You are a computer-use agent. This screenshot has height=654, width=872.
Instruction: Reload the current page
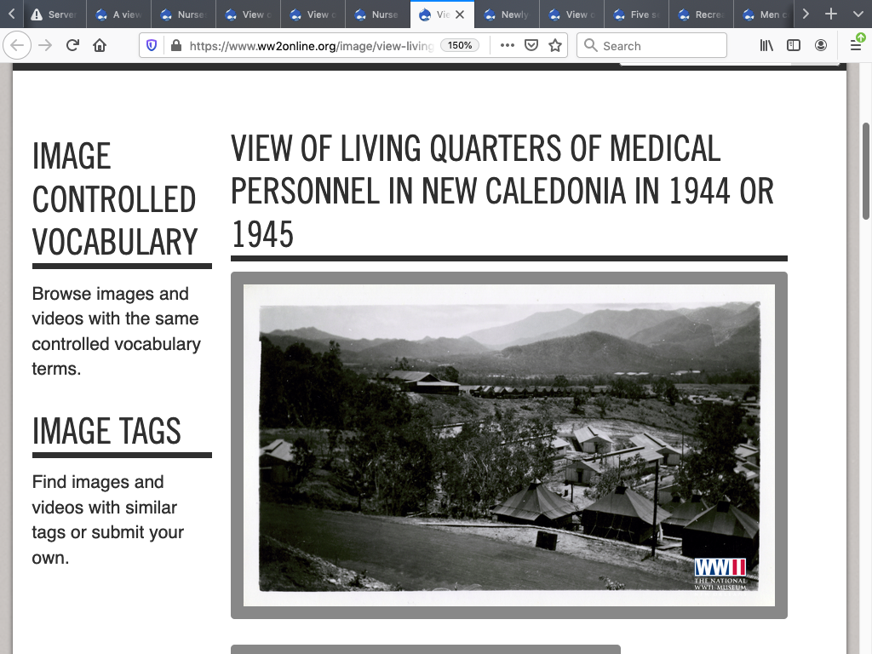pos(72,46)
